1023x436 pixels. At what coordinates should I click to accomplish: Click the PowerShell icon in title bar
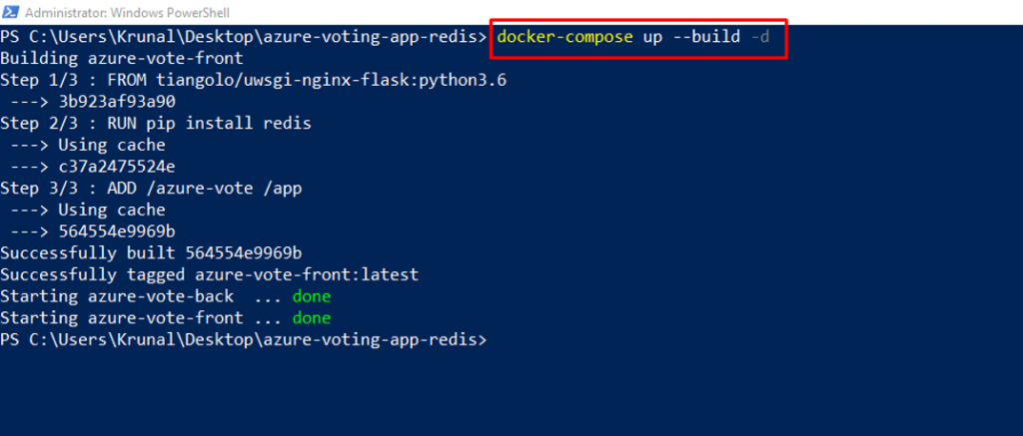tap(10, 12)
